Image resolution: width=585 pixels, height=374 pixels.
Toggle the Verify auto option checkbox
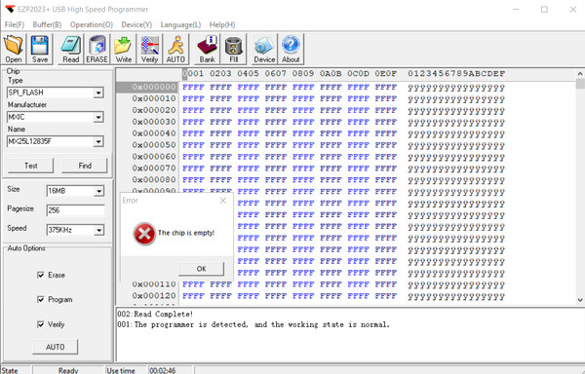coord(41,324)
